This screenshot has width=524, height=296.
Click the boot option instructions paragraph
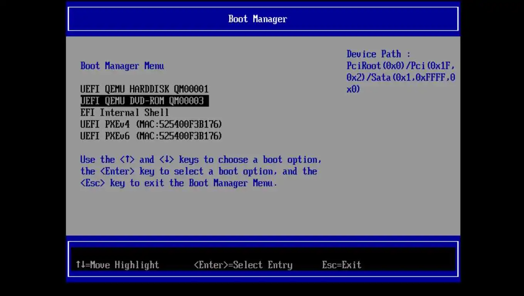click(201, 172)
